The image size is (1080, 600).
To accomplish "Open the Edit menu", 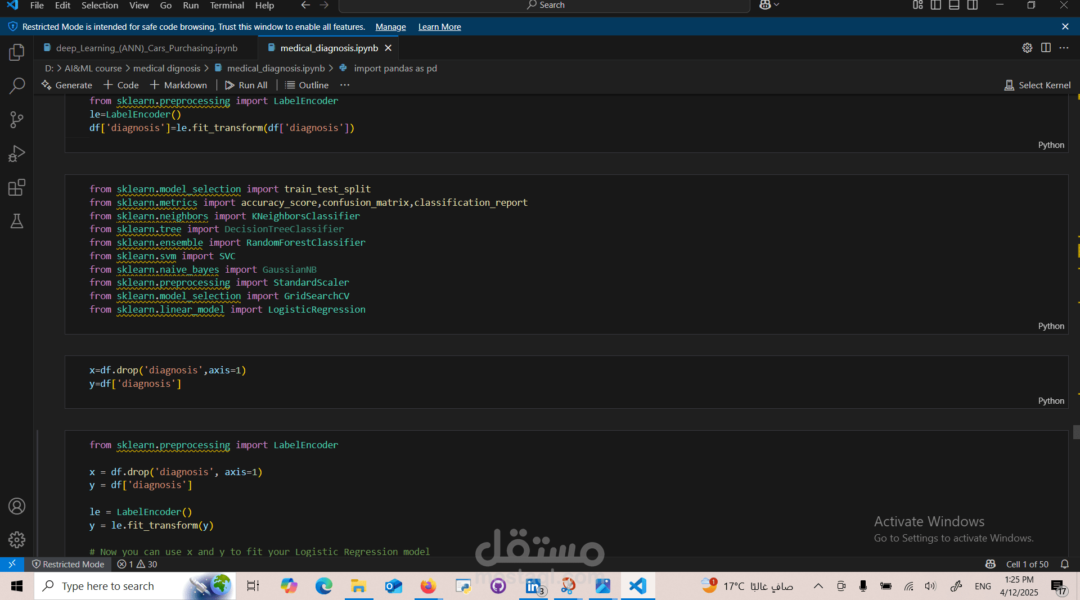I will click(62, 5).
